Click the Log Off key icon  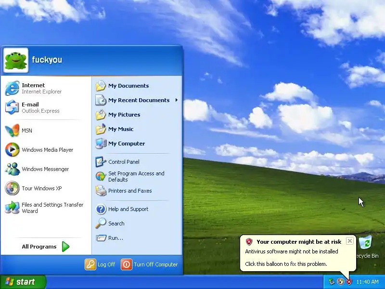(x=90, y=264)
